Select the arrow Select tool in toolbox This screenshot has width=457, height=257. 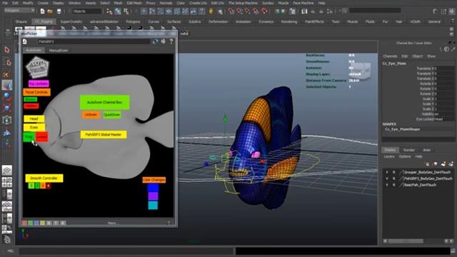(x=7, y=50)
